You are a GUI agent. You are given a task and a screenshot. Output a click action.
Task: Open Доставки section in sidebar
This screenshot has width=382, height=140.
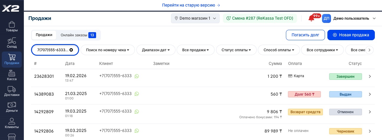pyautogui.click(x=12, y=91)
